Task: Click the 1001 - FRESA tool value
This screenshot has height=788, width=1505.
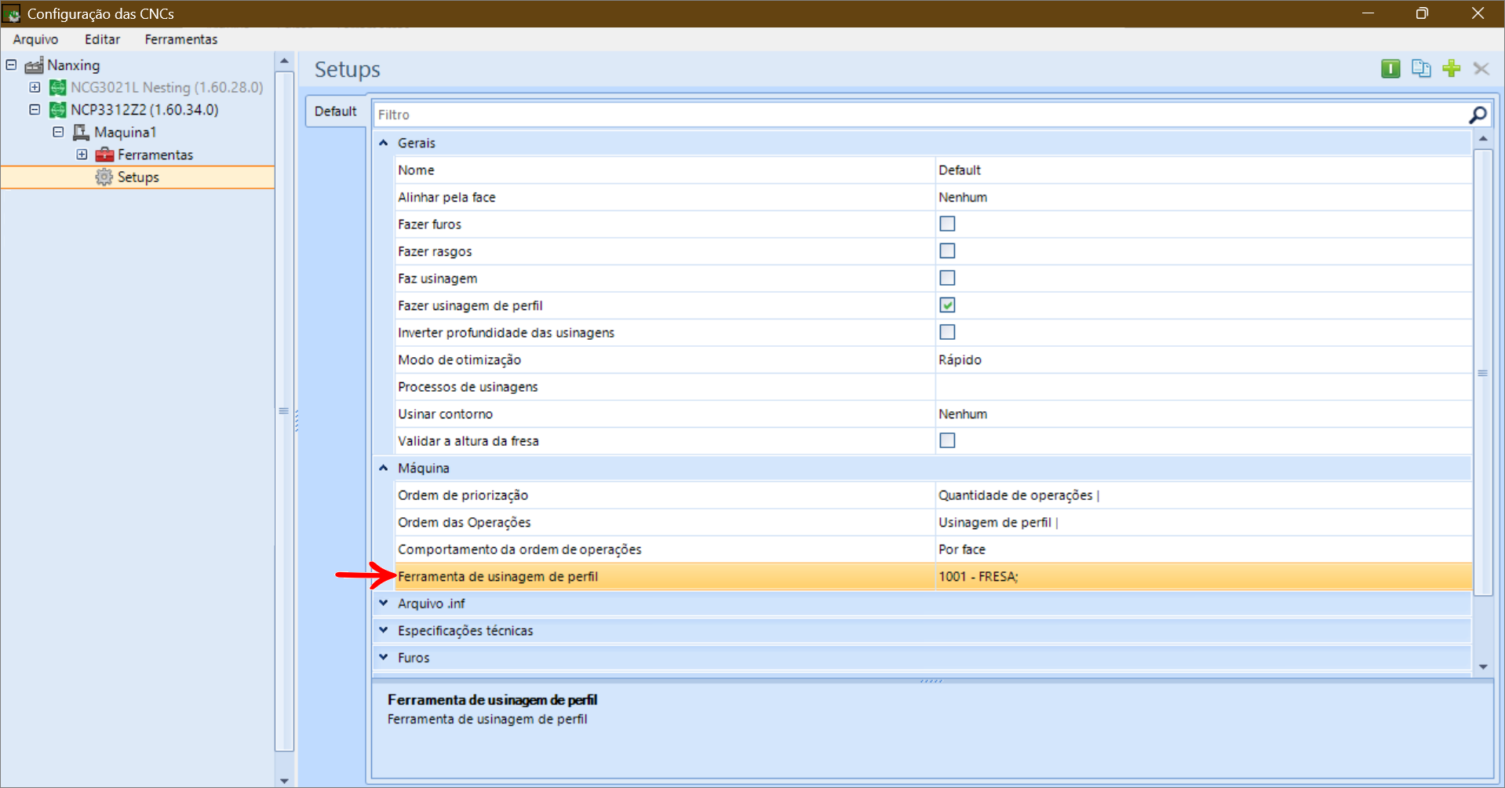Action: [978, 576]
